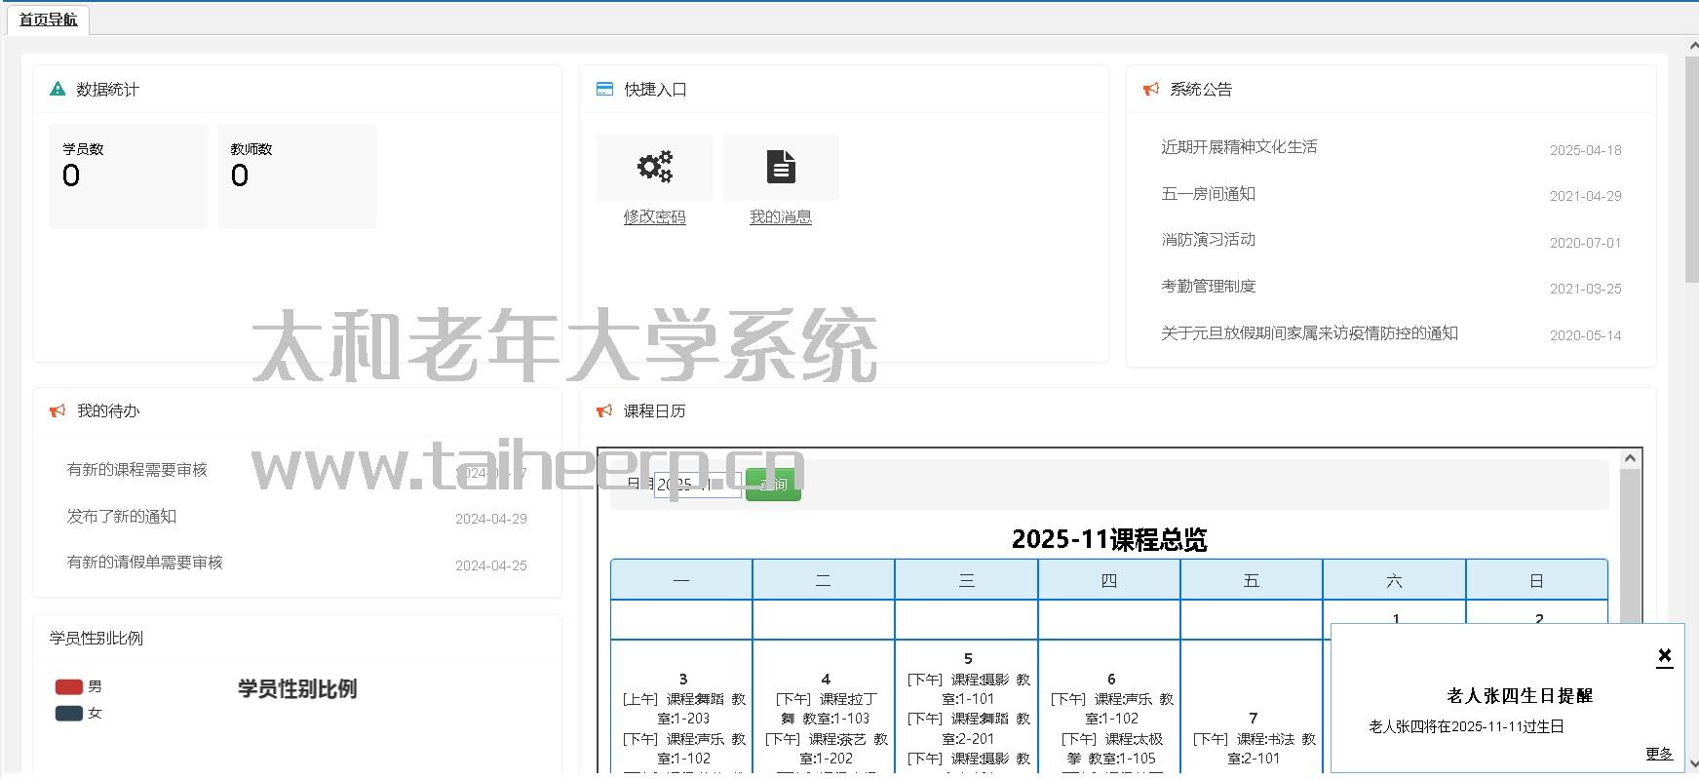This screenshot has width=1699, height=779.
Task: Close the birthday reminder popup
Action: [x=1665, y=656]
